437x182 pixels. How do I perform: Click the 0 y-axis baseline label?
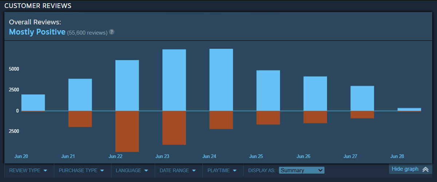(17, 111)
